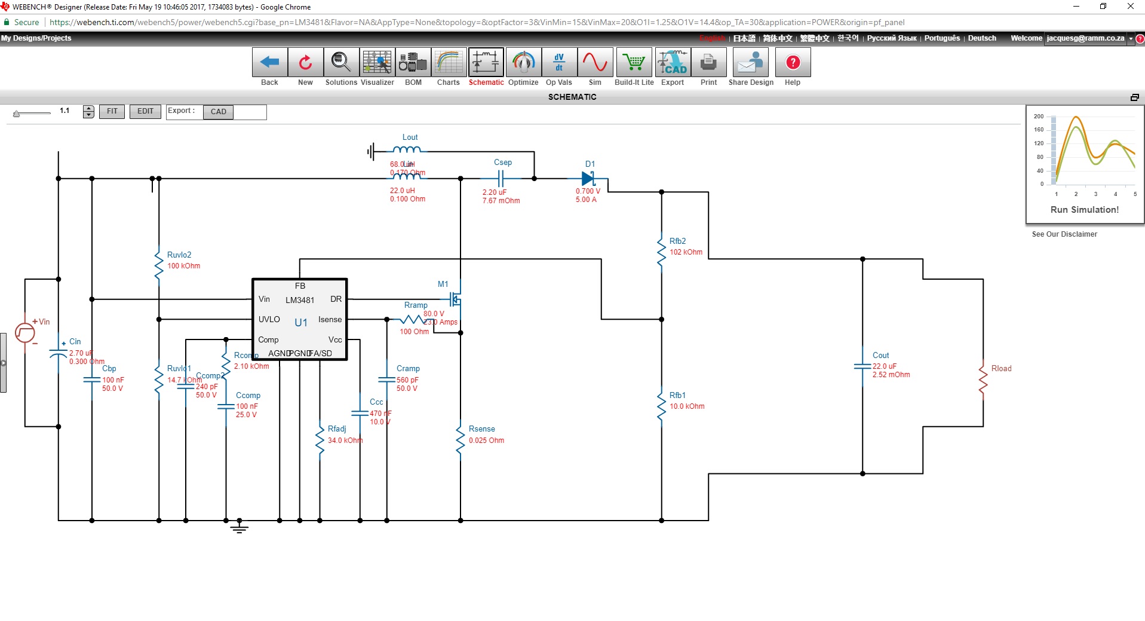Image resolution: width=1145 pixels, height=621 pixels.
Task: Click the EDIT button
Action: (145, 112)
